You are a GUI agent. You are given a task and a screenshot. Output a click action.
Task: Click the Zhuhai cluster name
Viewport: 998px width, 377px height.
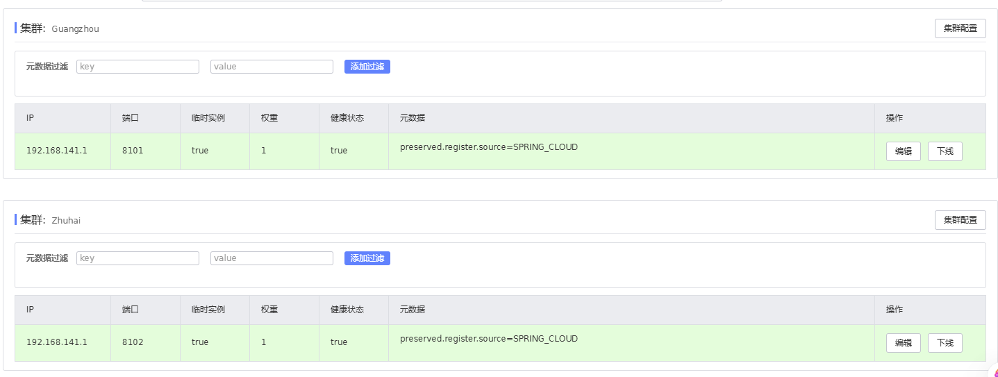(66, 221)
